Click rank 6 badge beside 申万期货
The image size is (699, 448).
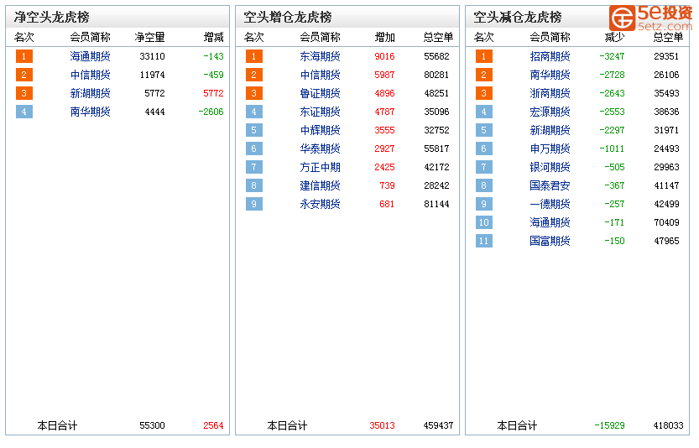pyautogui.click(x=483, y=148)
